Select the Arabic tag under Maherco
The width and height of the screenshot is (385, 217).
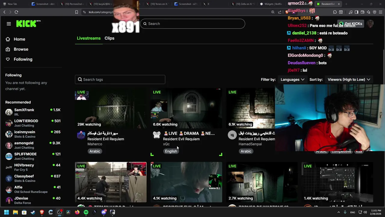tap(95, 151)
